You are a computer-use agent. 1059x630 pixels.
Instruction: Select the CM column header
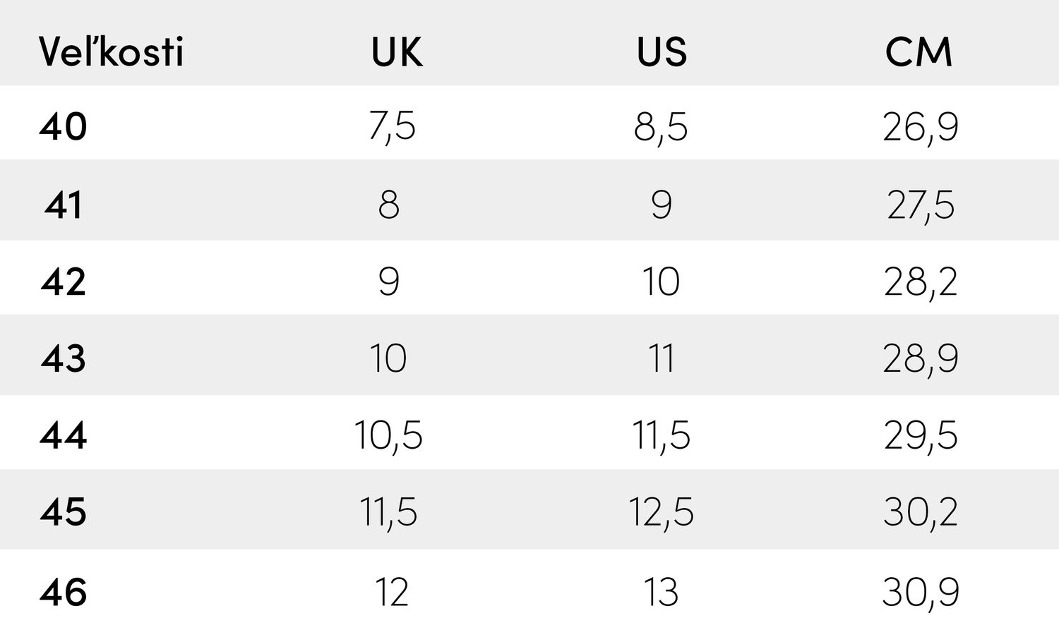point(919,52)
